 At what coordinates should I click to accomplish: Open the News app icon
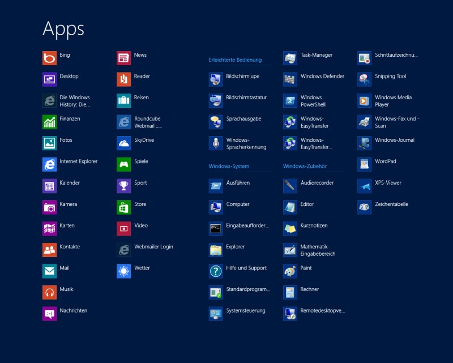pyautogui.click(x=123, y=58)
